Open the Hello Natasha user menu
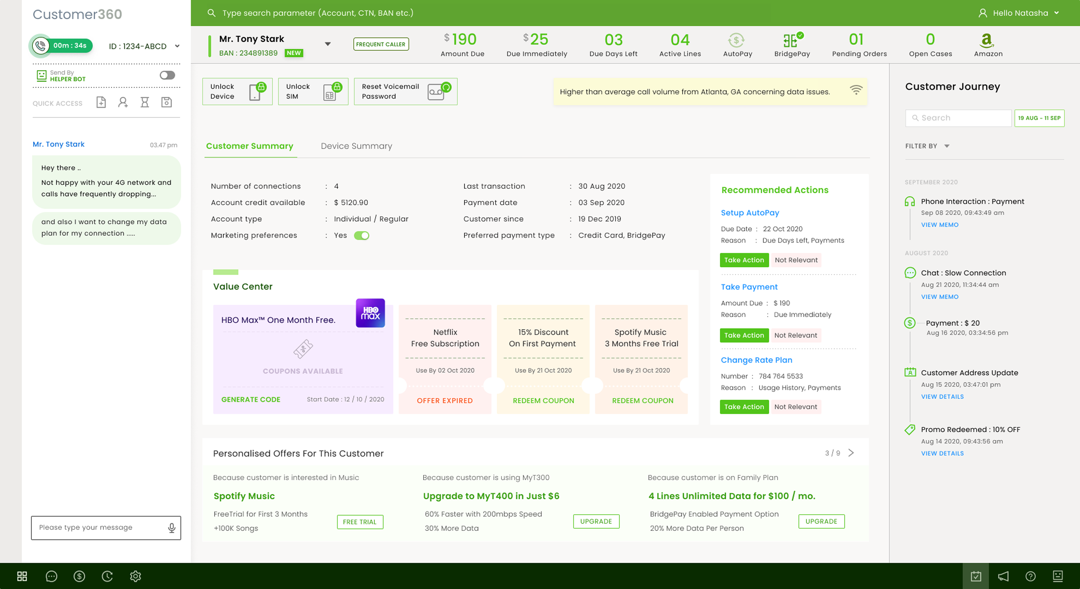The width and height of the screenshot is (1080, 589). (1019, 13)
